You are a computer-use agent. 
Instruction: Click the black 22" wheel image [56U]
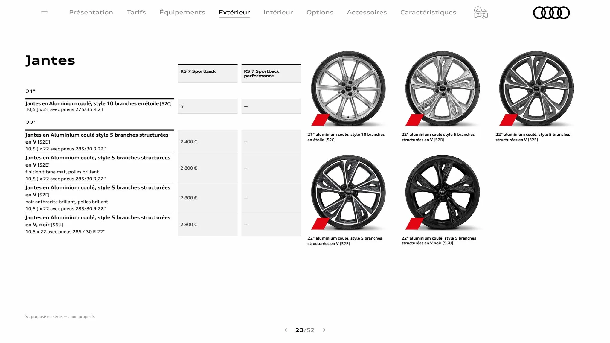click(x=442, y=192)
